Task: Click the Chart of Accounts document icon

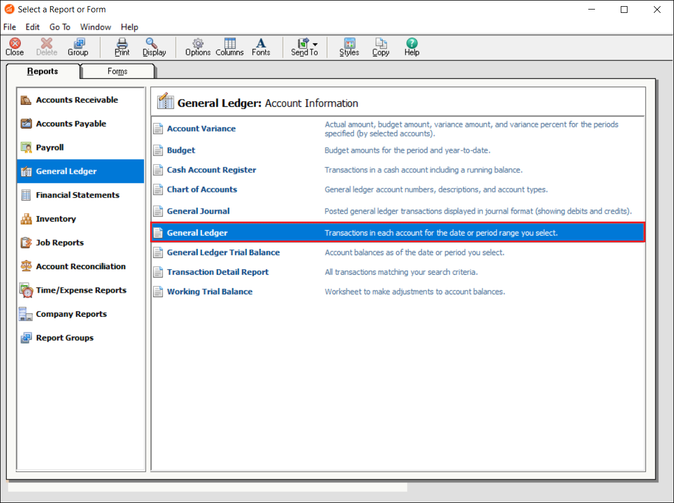Action: [x=159, y=190]
